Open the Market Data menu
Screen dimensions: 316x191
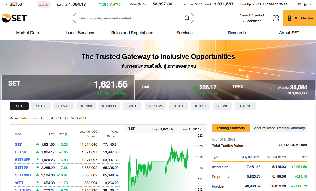pos(27,33)
